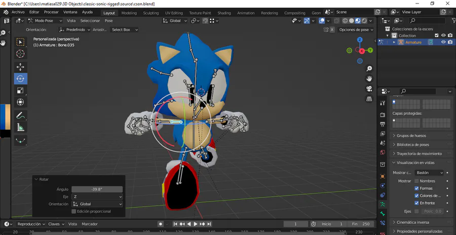Switch to the Modeling workspace tab

pyautogui.click(x=129, y=13)
